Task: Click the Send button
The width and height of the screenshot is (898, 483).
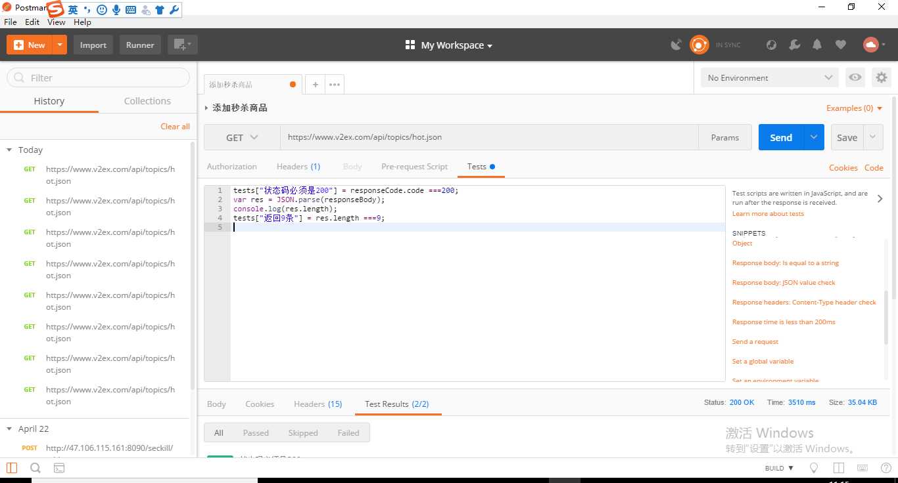Action: (x=781, y=137)
